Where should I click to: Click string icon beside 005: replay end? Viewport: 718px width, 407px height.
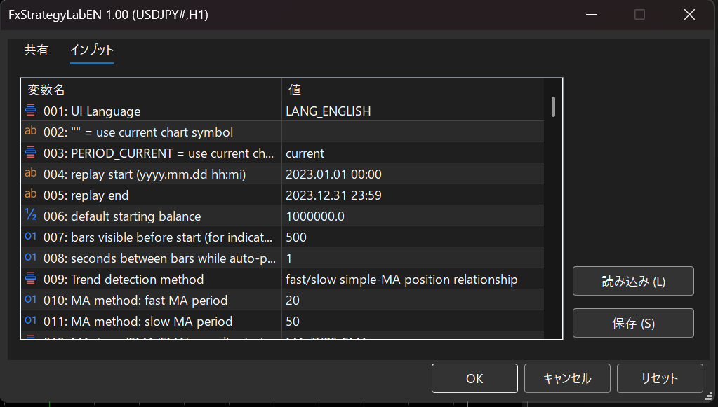(31, 194)
